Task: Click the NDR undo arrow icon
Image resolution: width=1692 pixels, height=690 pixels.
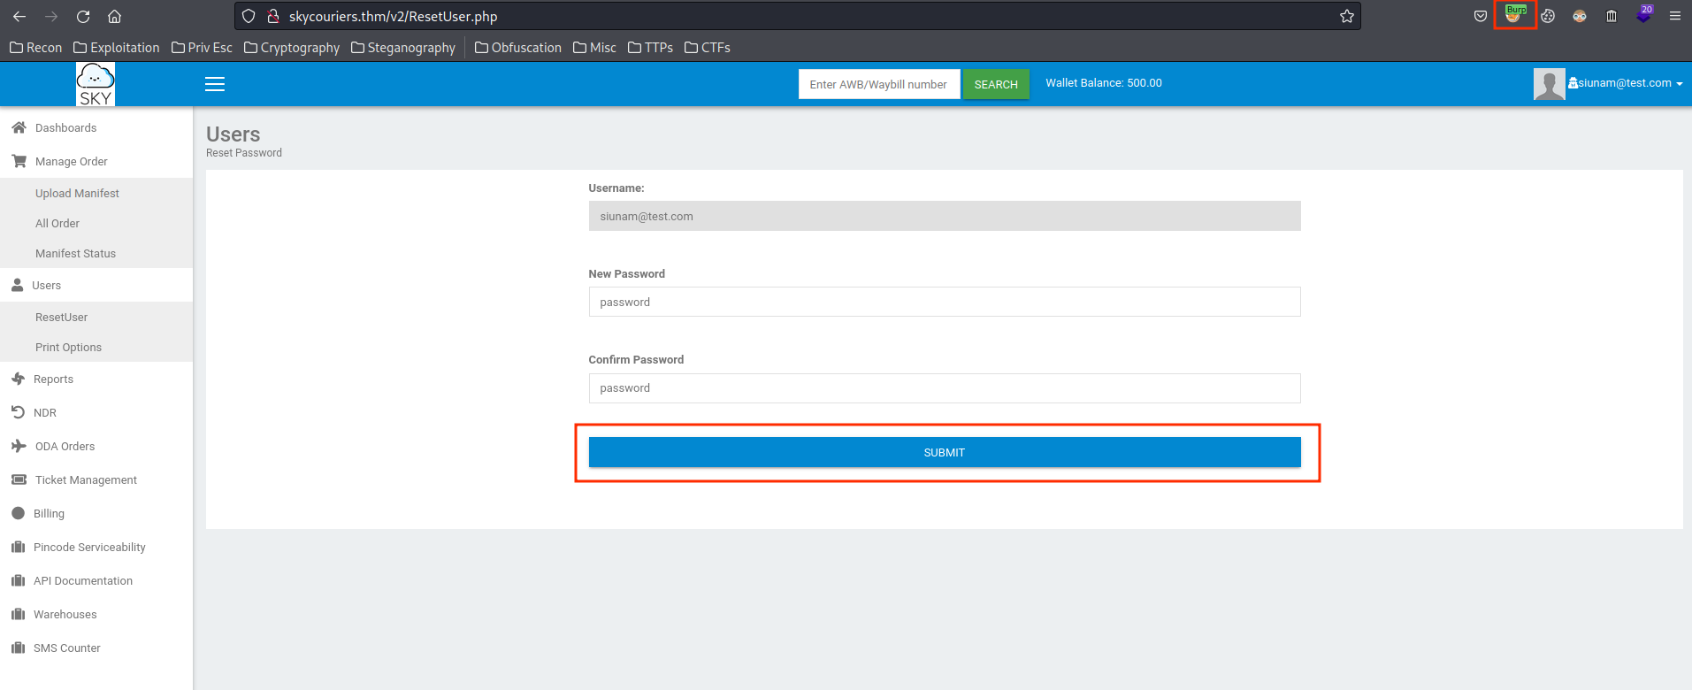Action: click(x=18, y=412)
